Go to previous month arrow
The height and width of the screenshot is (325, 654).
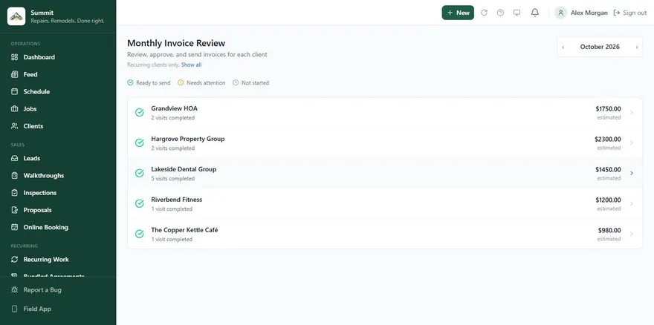563,47
